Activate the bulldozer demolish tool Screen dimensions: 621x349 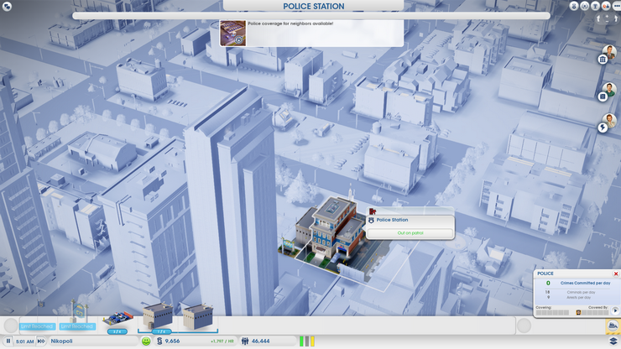pos(613,326)
